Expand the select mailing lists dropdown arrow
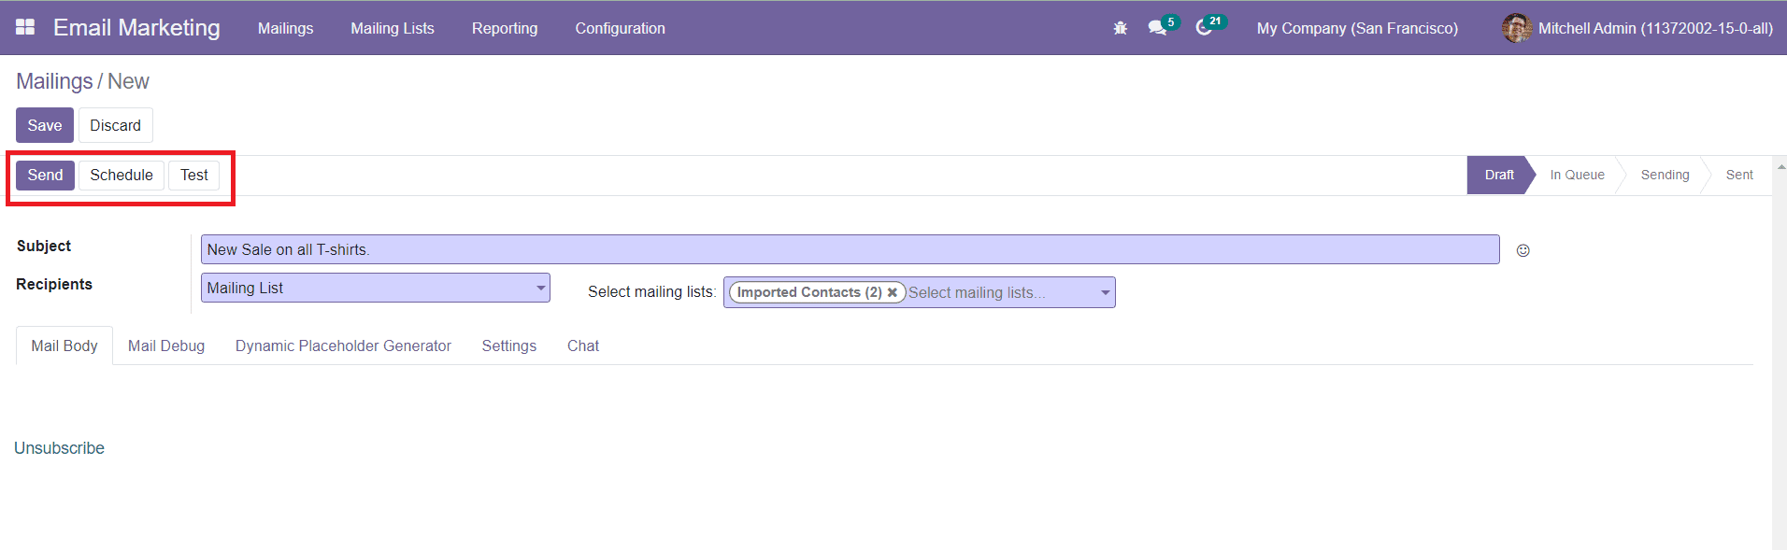This screenshot has width=1787, height=550. [1106, 292]
